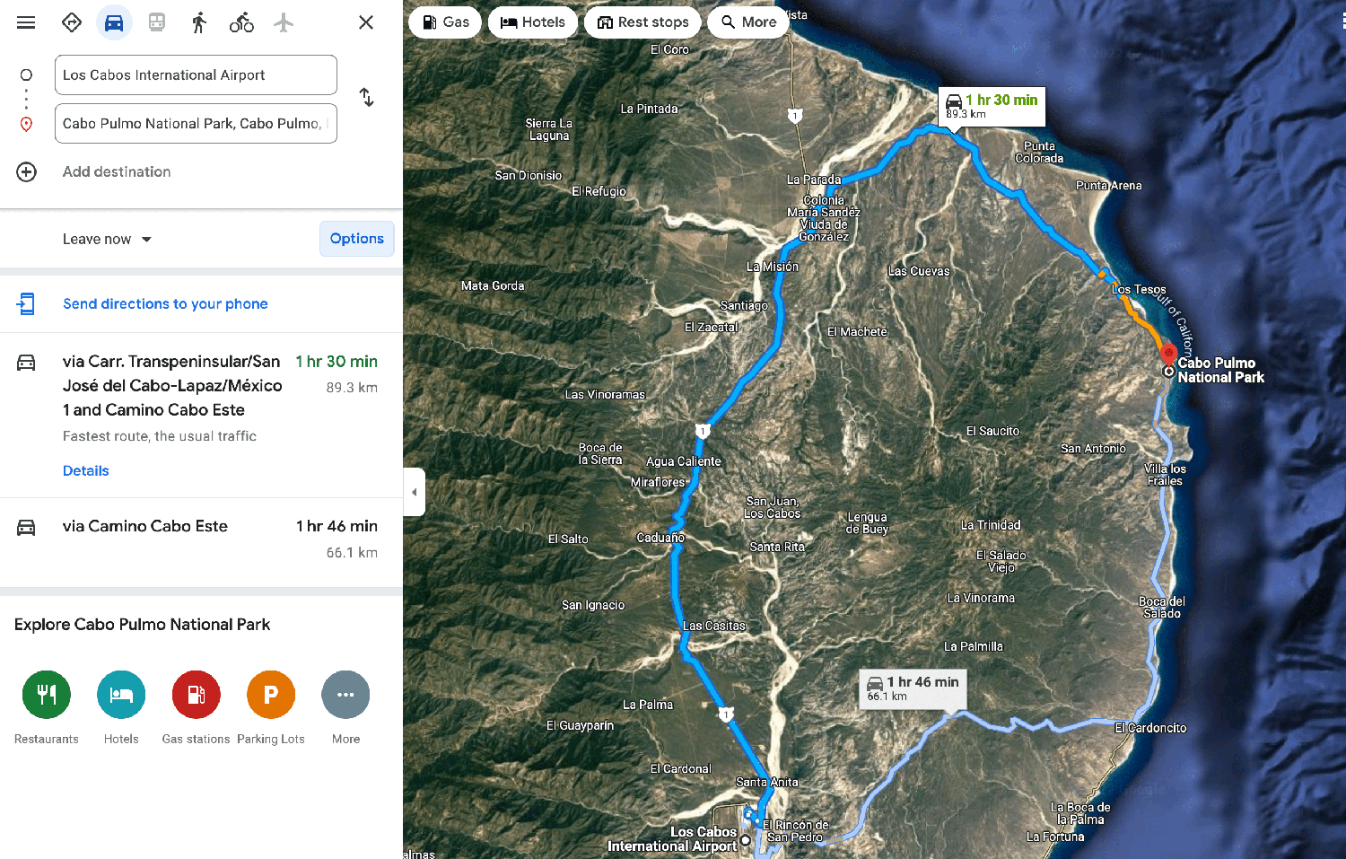Select driving travel mode icon
The width and height of the screenshot is (1346, 859).
(x=114, y=22)
